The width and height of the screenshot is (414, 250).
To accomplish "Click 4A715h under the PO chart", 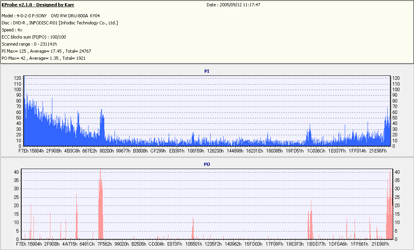I will pyautogui.click(x=70, y=244).
